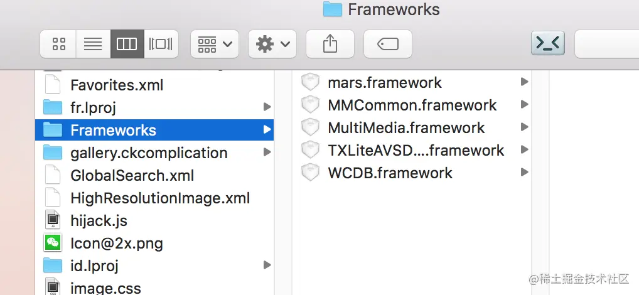
Task: Click the GlobalSearch.xml document icon
Action: 53,176
